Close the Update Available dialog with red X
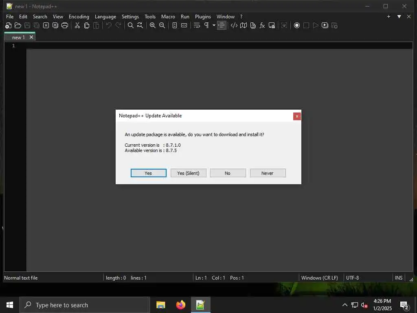Viewport: 417px width, 313px height. point(297,116)
